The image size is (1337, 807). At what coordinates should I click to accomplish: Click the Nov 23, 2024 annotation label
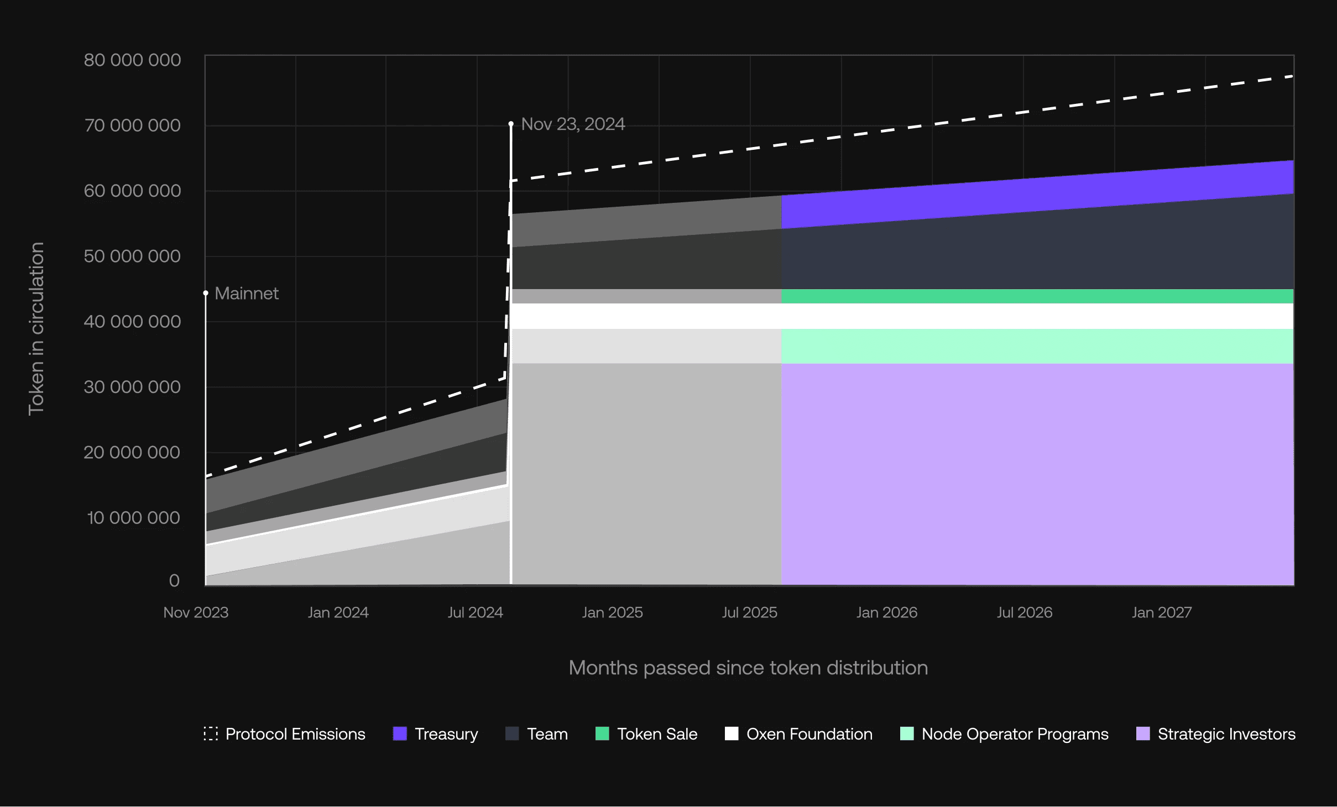[573, 124]
